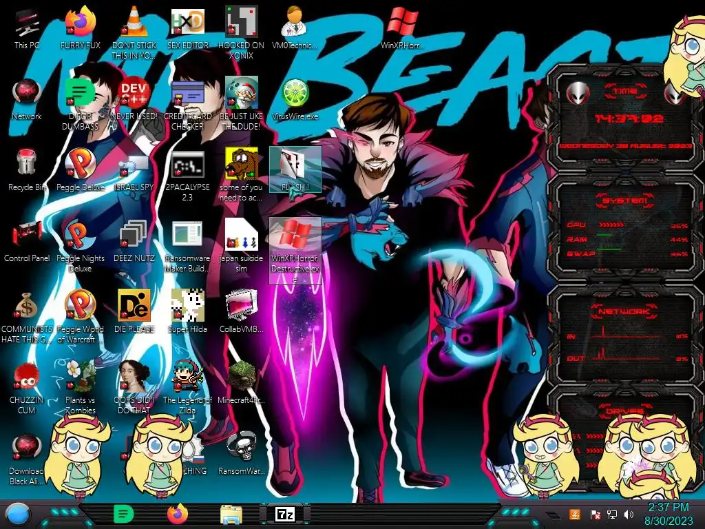This screenshot has width=705, height=529.
Task: Open the Download Black Ali... shortcut
Action: (x=27, y=459)
